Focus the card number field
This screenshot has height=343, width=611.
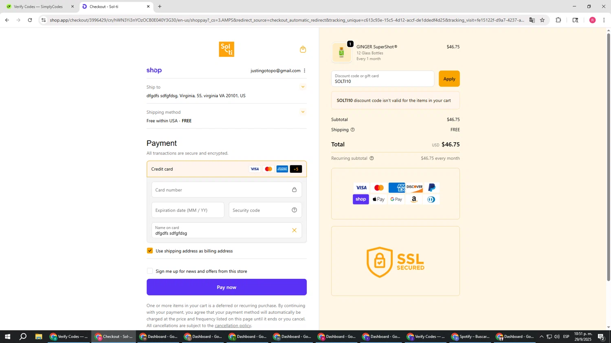tap(226, 190)
